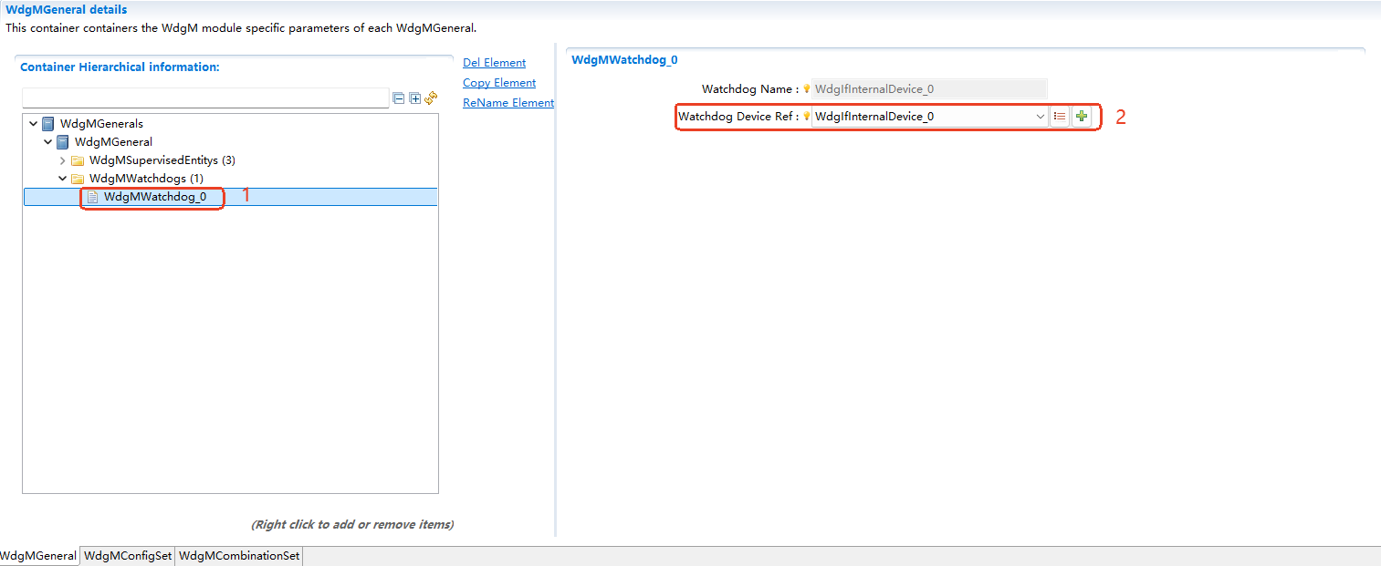
Task: Click the Del Element link
Action: coord(494,62)
